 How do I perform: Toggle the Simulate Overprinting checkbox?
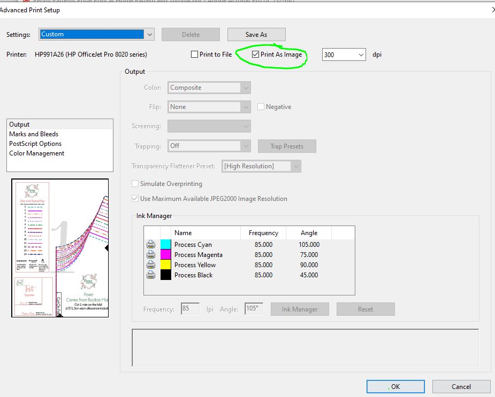point(135,184)
